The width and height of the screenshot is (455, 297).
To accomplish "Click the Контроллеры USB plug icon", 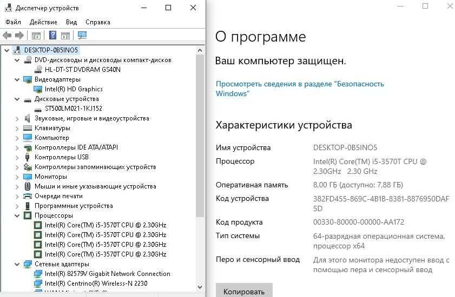I will pyautogui.click(x=27, y=157).
